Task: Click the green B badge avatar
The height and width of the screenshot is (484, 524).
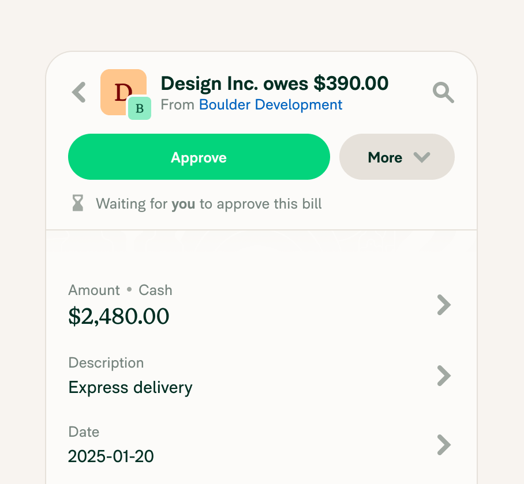Action: point(140,108)
